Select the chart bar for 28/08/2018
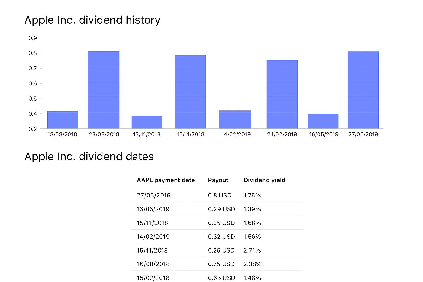This screenshot has height=282, width=423. (x=104, y=90)
